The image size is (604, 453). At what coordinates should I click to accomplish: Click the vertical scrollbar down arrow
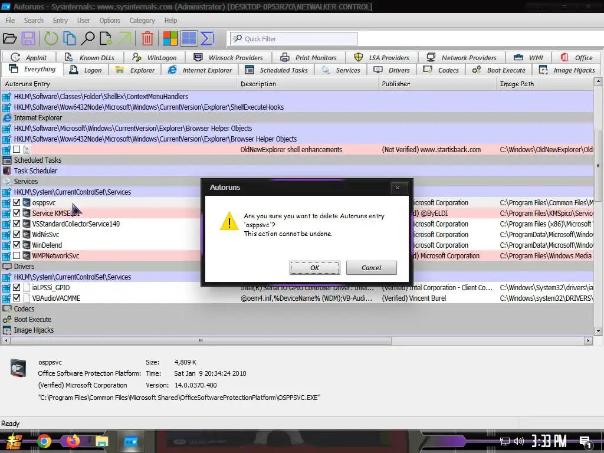[598, 330]
